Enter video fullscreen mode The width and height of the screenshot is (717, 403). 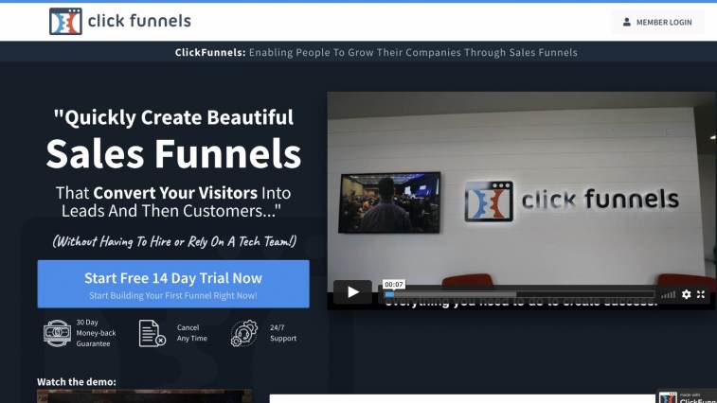(x=701, y=294)
